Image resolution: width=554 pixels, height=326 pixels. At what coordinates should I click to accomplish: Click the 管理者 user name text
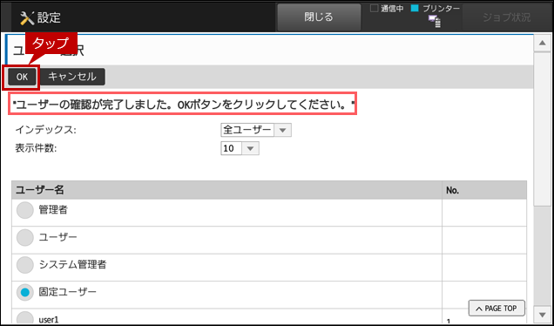[53, 210]
